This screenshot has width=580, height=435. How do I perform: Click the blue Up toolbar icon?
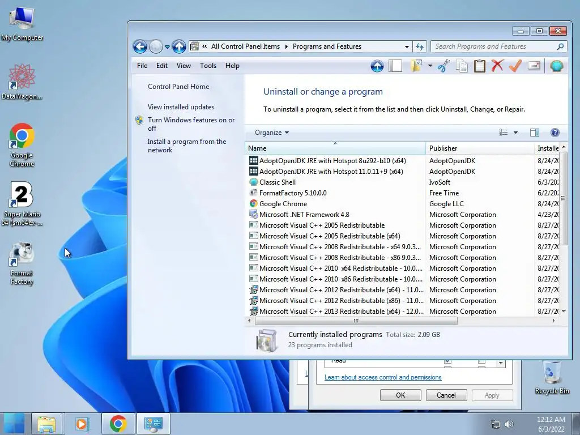point(377,66)
